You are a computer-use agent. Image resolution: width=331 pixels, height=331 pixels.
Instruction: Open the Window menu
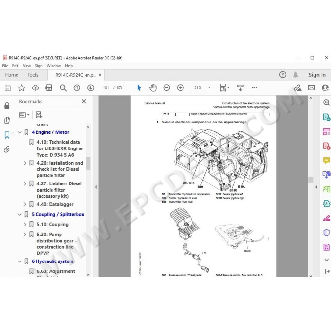(53, 66)
